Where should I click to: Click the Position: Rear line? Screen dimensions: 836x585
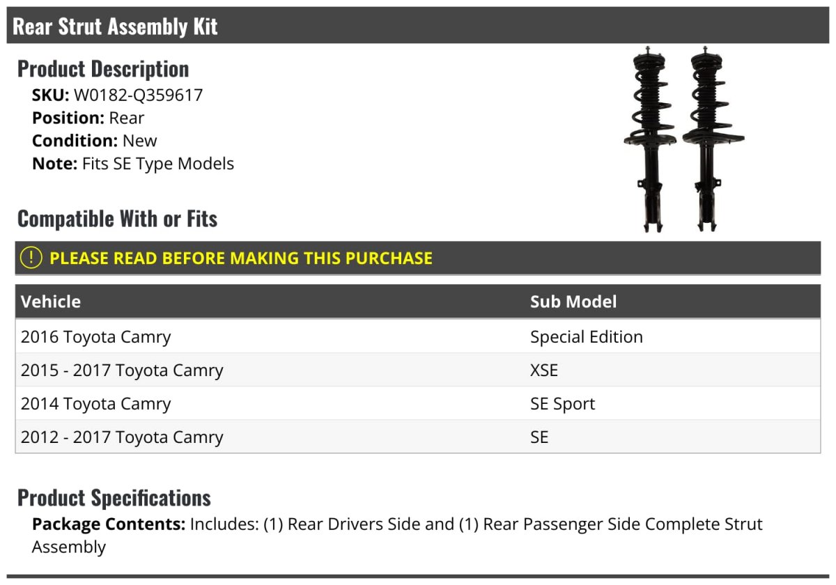(x=88, y=118)
